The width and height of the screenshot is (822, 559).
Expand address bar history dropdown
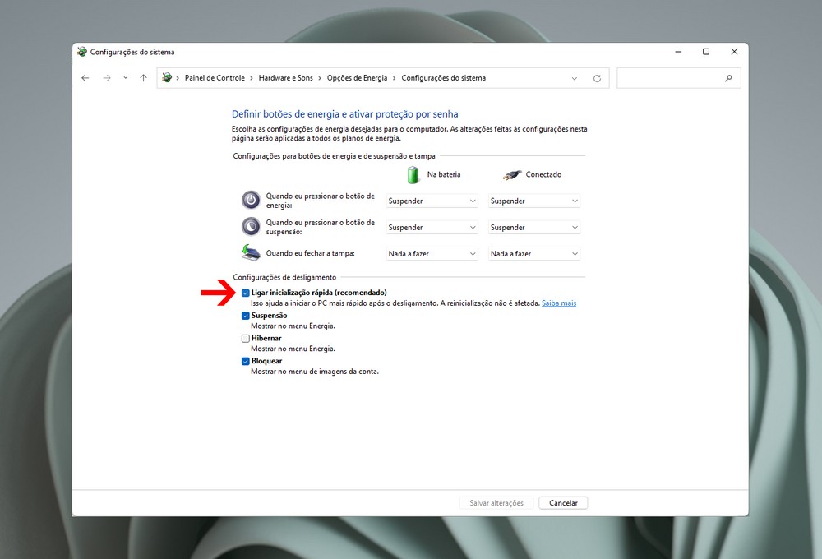(574, 78)
